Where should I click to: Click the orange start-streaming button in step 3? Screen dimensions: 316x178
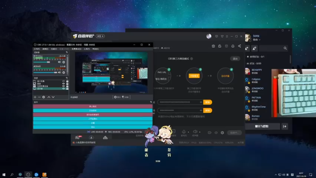click(194, 76)
